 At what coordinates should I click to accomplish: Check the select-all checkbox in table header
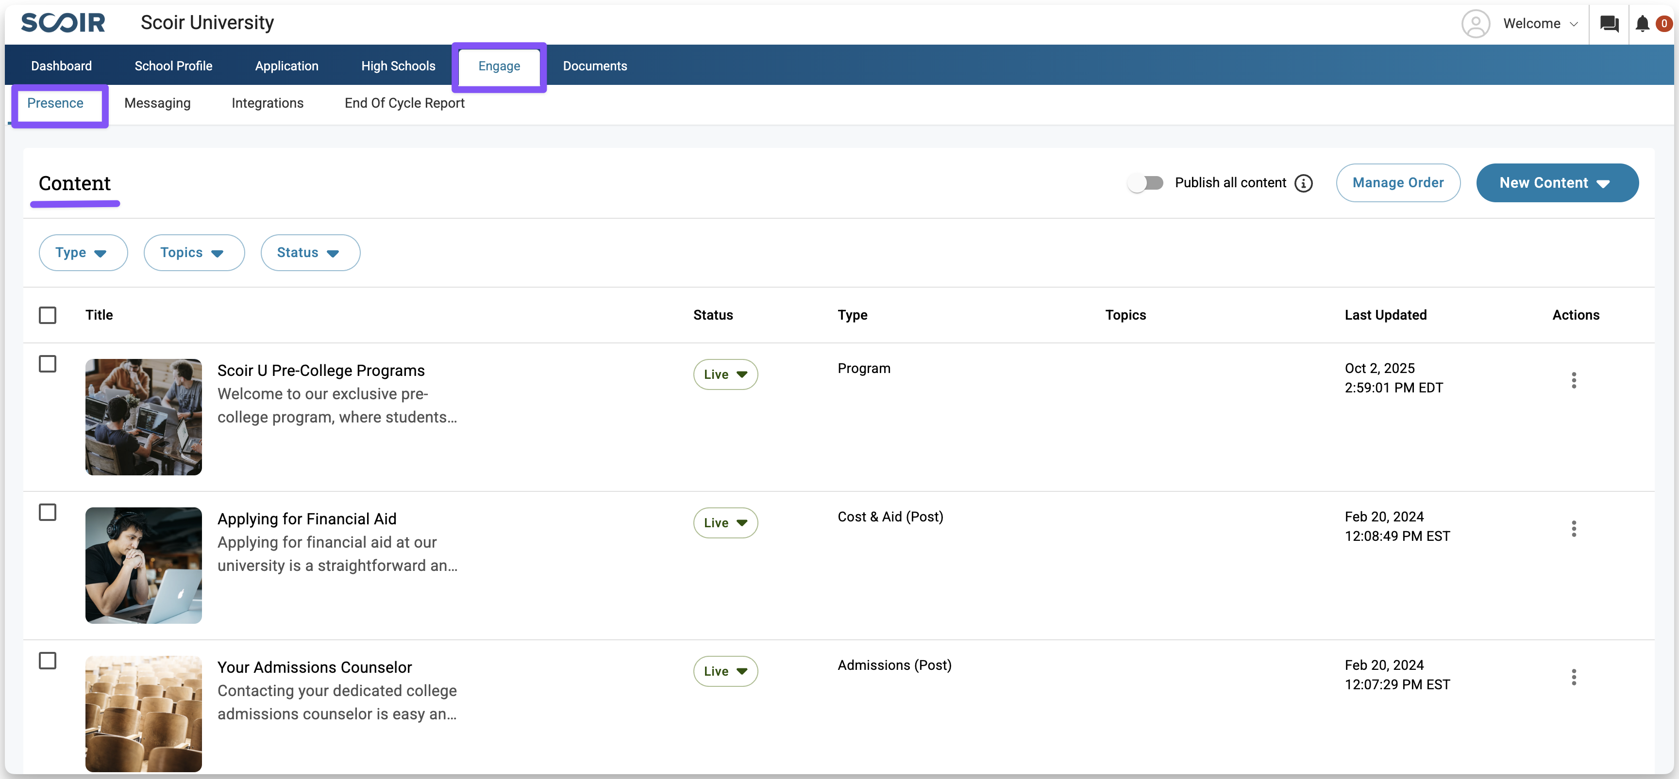[48, 315]
